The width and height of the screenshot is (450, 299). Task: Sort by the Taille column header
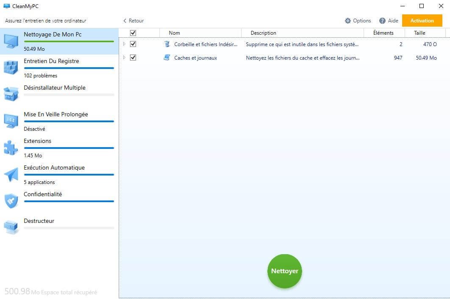pos(425,33)
